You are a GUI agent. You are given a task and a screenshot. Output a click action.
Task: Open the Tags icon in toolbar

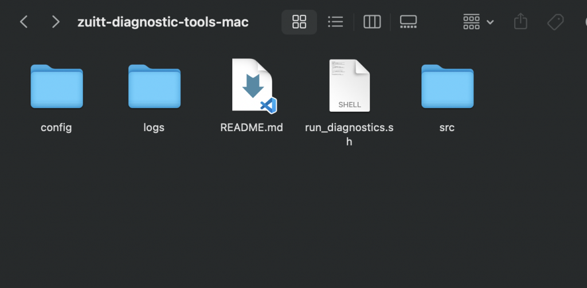[x=555, y=22]
